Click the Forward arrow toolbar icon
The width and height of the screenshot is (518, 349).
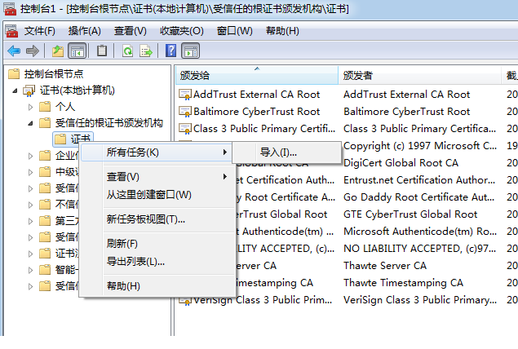coord(33,51)
